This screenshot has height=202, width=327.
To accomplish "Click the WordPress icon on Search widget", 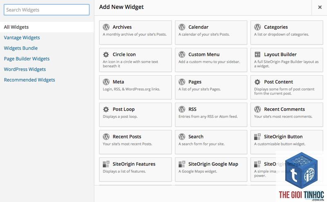I will (182, 137).
